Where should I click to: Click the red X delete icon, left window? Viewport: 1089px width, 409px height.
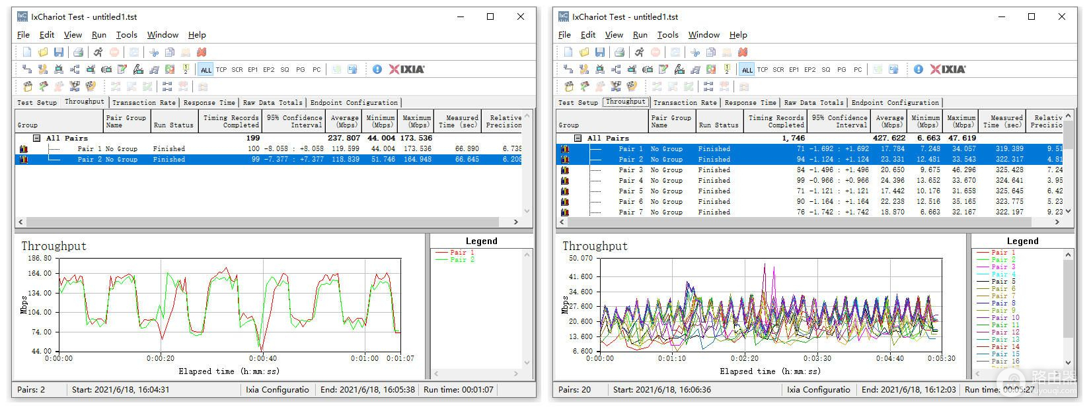(x=202, y=52)
